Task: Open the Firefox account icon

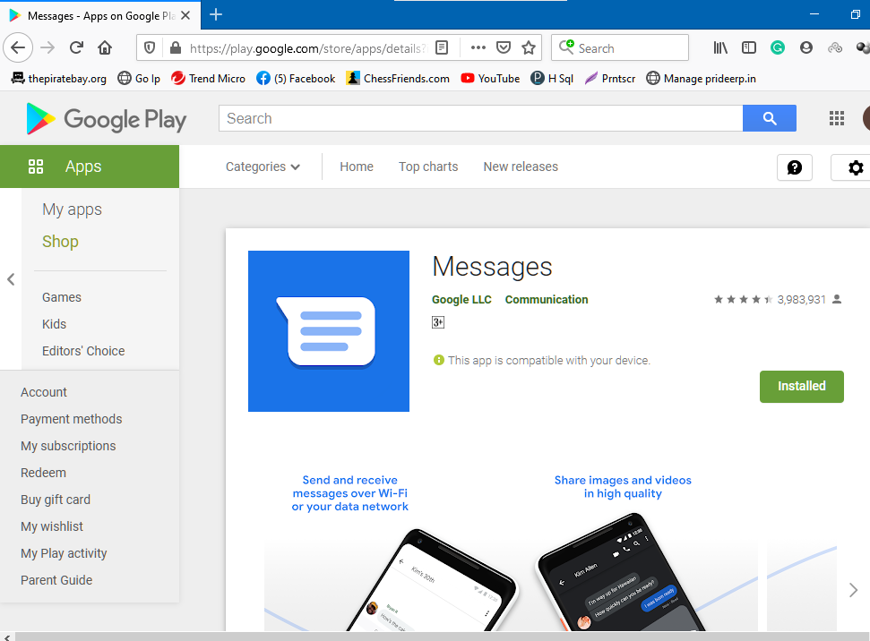Action: coord(806,47)
